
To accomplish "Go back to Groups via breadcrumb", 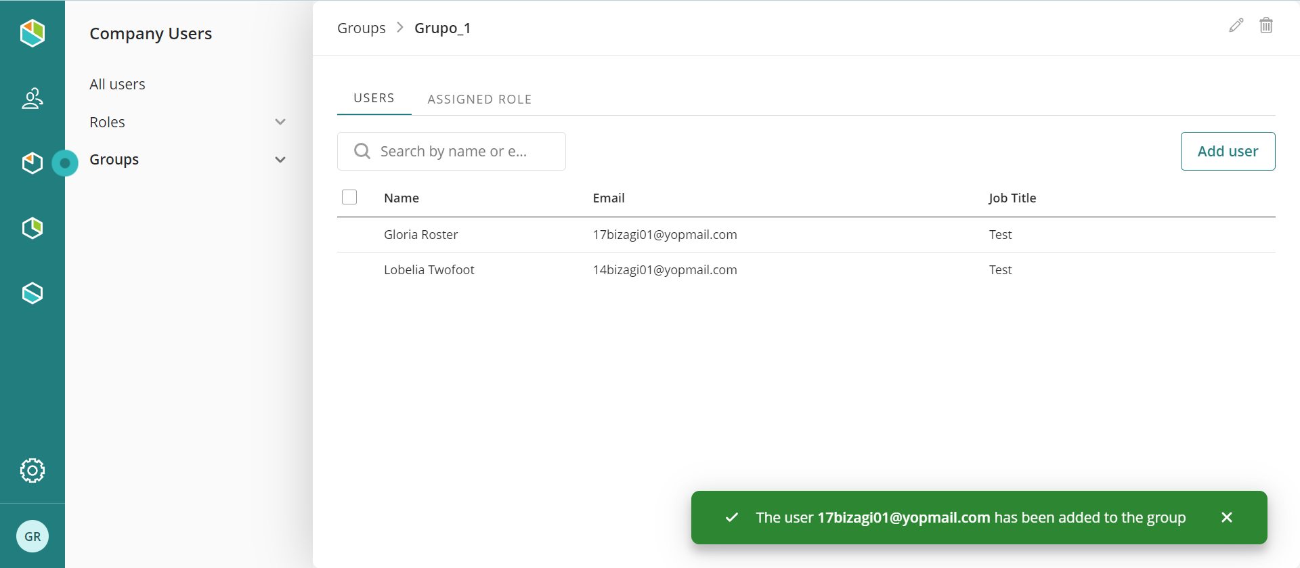I will point(362,28).
